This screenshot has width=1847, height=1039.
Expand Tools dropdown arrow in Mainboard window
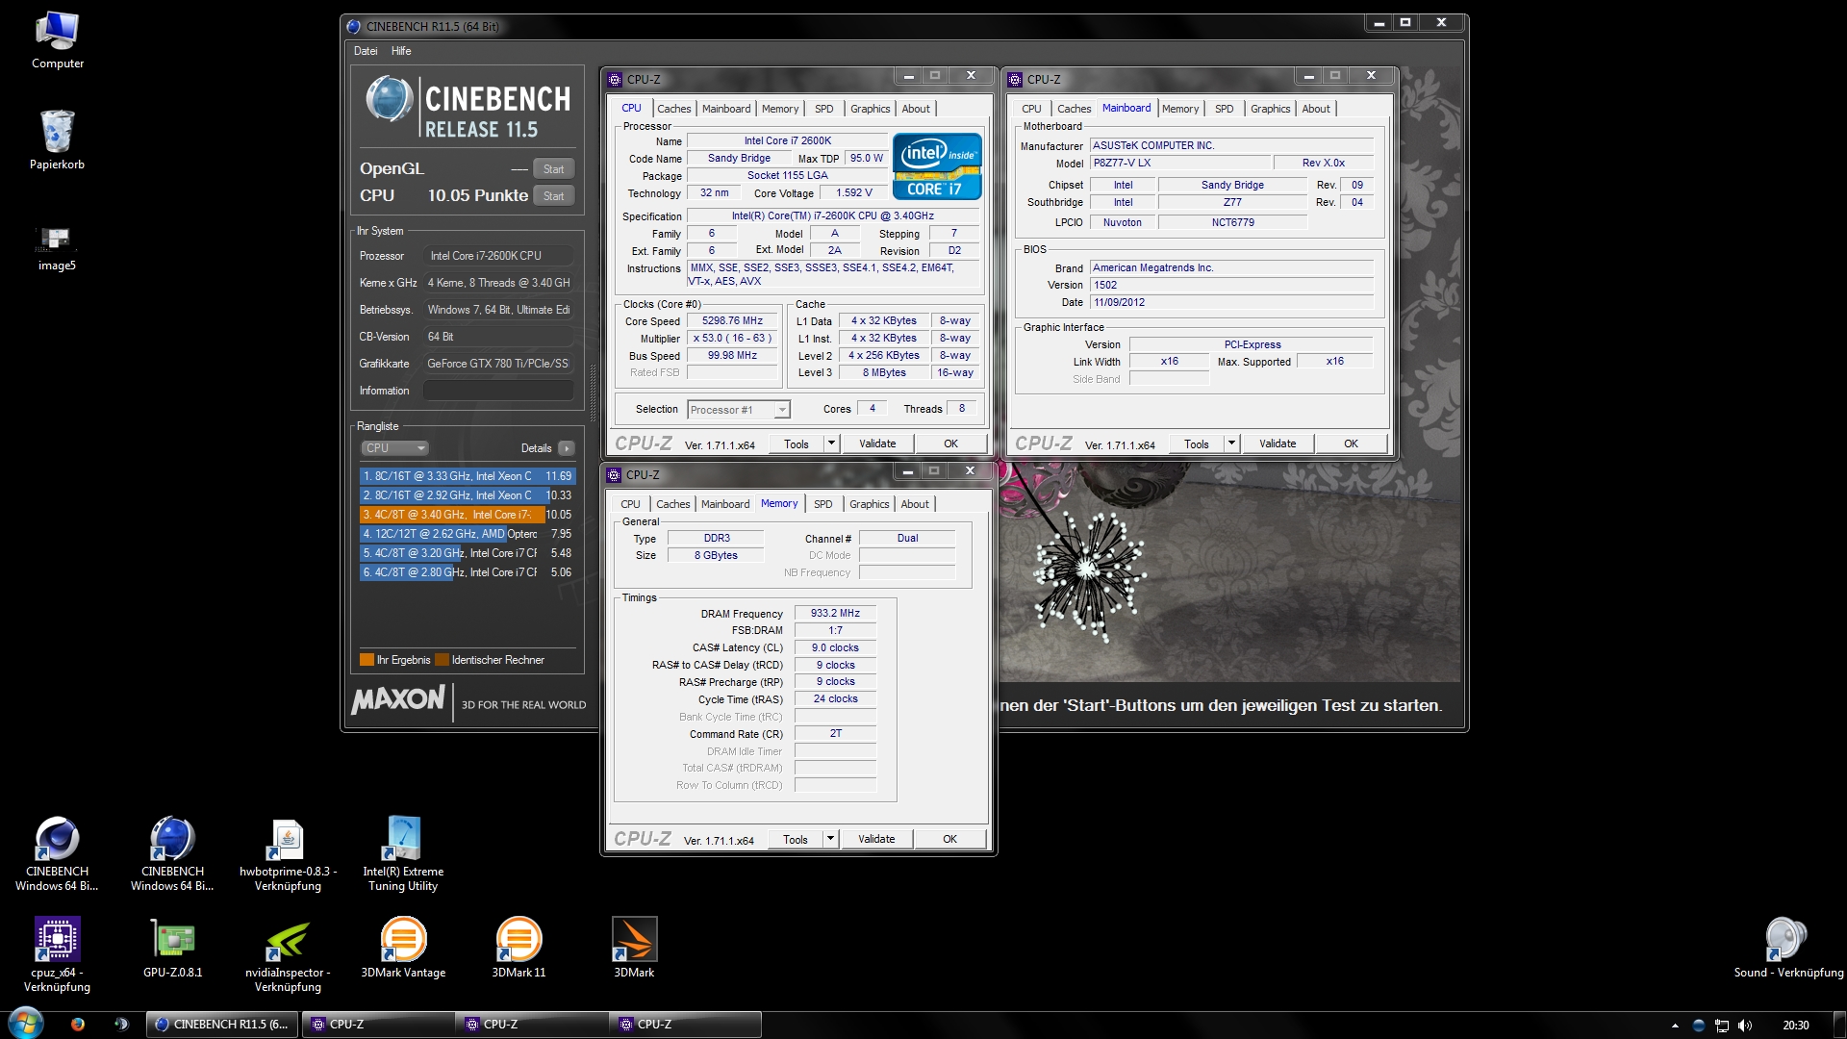1231,444
